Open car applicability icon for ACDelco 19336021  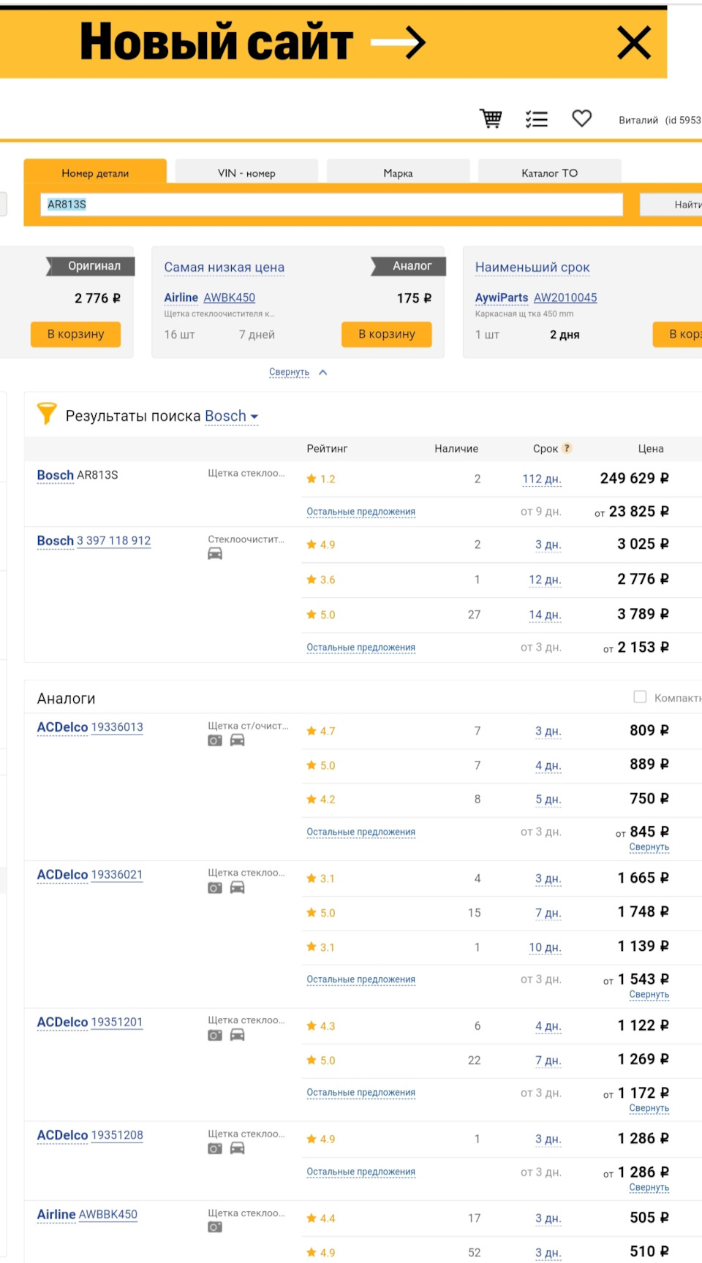click(238, 887)
